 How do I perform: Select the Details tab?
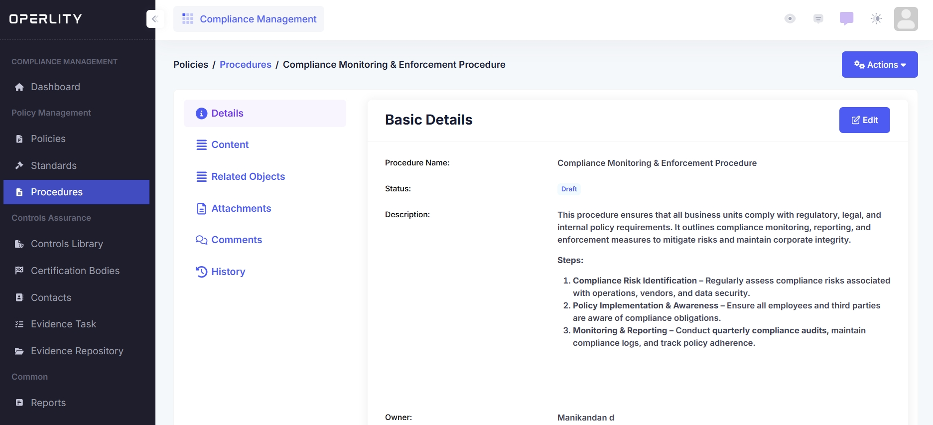227,114
